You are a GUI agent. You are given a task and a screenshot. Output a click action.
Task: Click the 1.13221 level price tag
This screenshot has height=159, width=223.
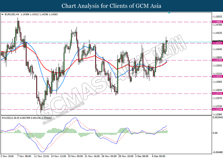pos(218,77)
